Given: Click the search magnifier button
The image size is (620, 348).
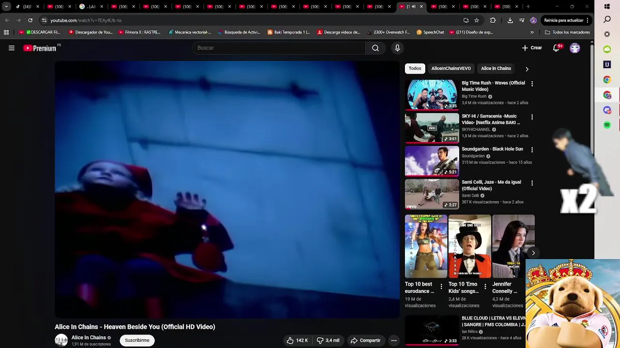Looking at the screenshot, I should click(375, 48).
